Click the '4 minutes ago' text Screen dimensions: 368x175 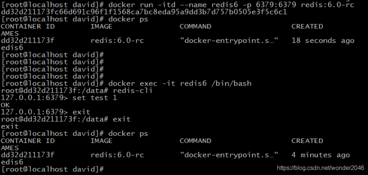[x=321, y=155]
